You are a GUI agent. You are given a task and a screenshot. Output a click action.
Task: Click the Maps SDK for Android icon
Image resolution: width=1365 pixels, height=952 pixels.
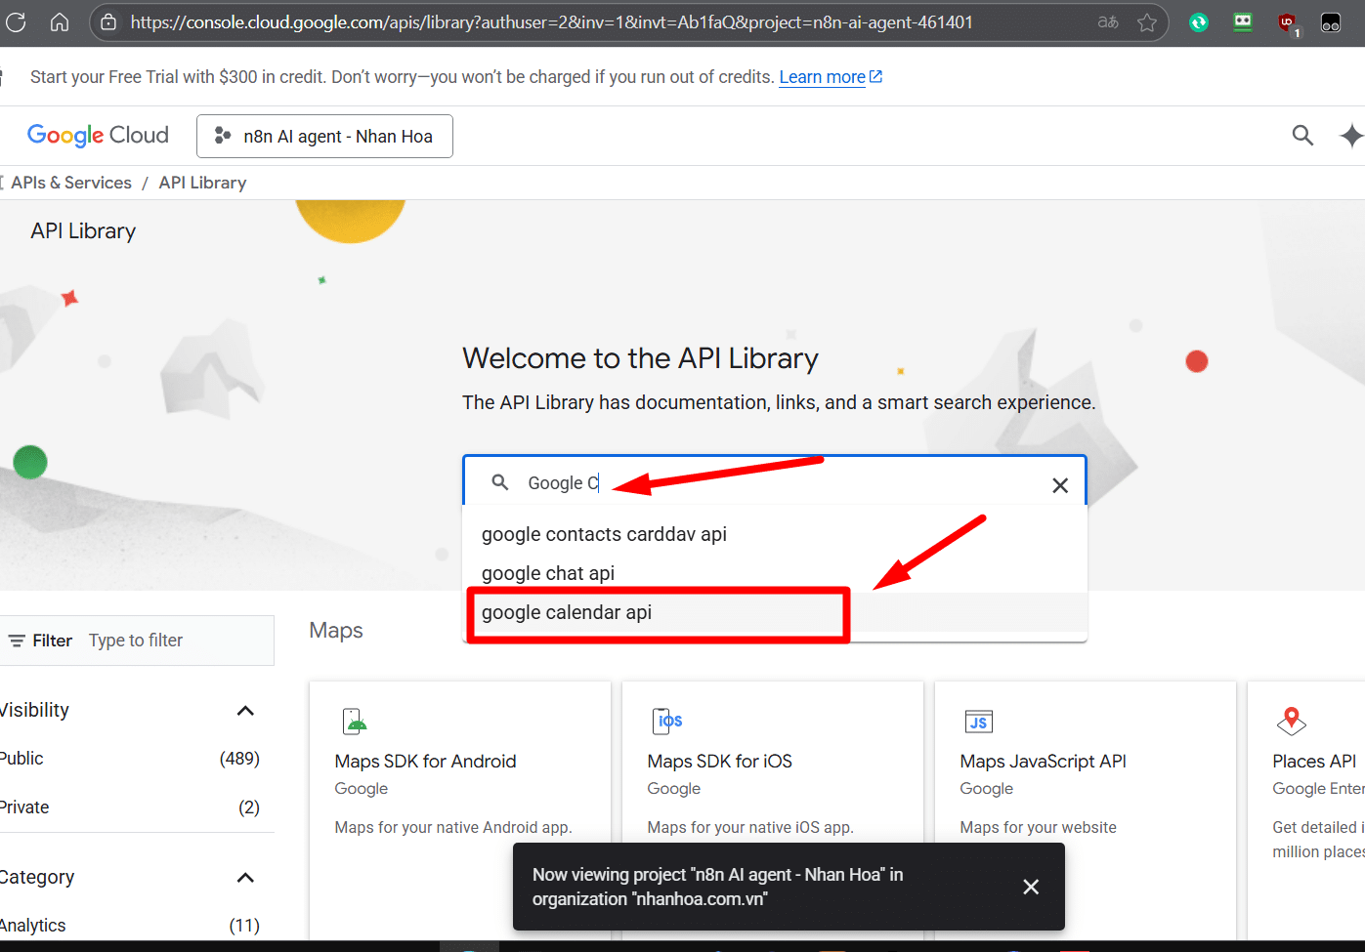click(x=355, y=722)
